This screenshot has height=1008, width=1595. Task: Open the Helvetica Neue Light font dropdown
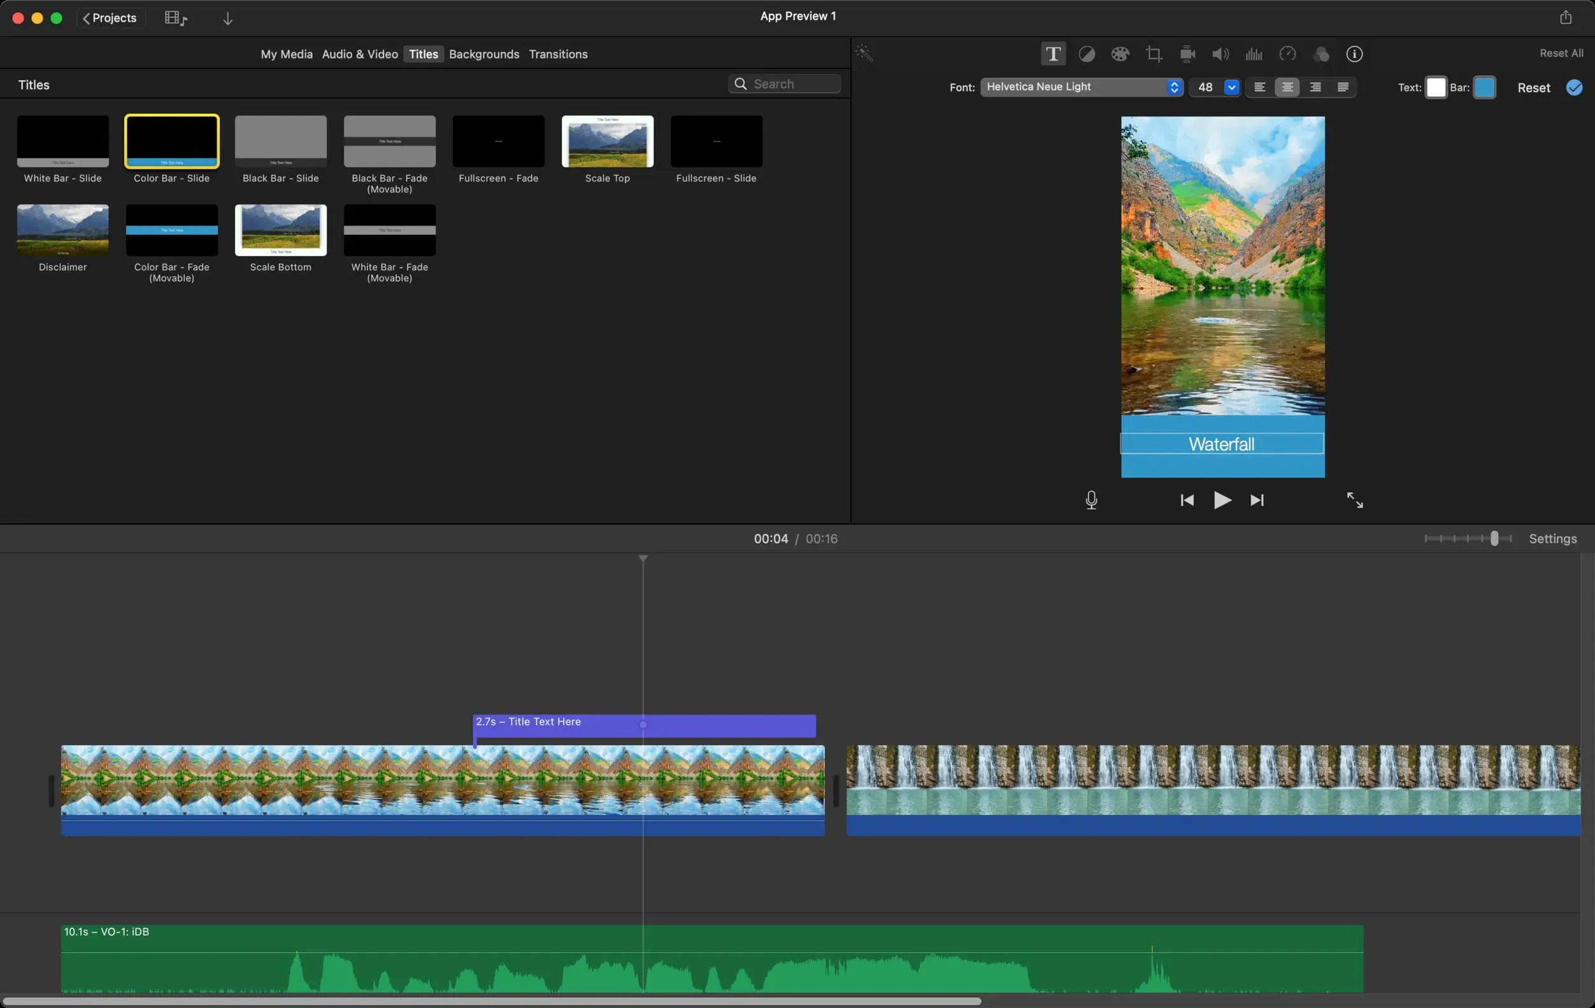pyautogui.click(x=1173, y=87)
